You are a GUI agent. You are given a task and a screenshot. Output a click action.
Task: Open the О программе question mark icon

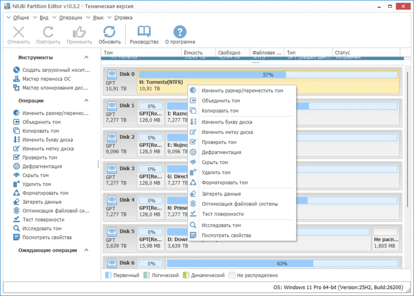pos(180,32)
